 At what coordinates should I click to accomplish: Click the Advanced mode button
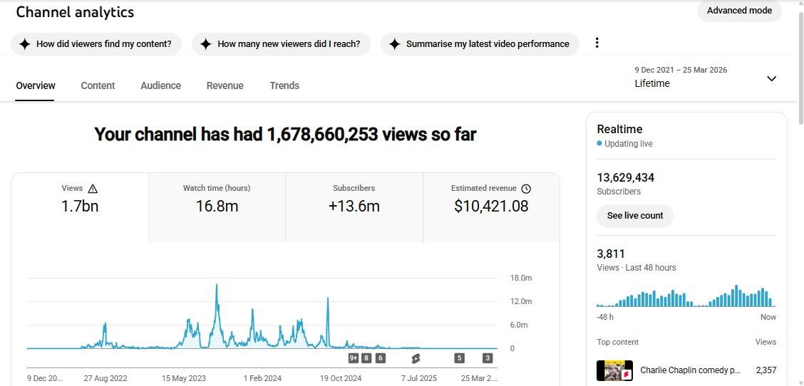coord(739,11)
